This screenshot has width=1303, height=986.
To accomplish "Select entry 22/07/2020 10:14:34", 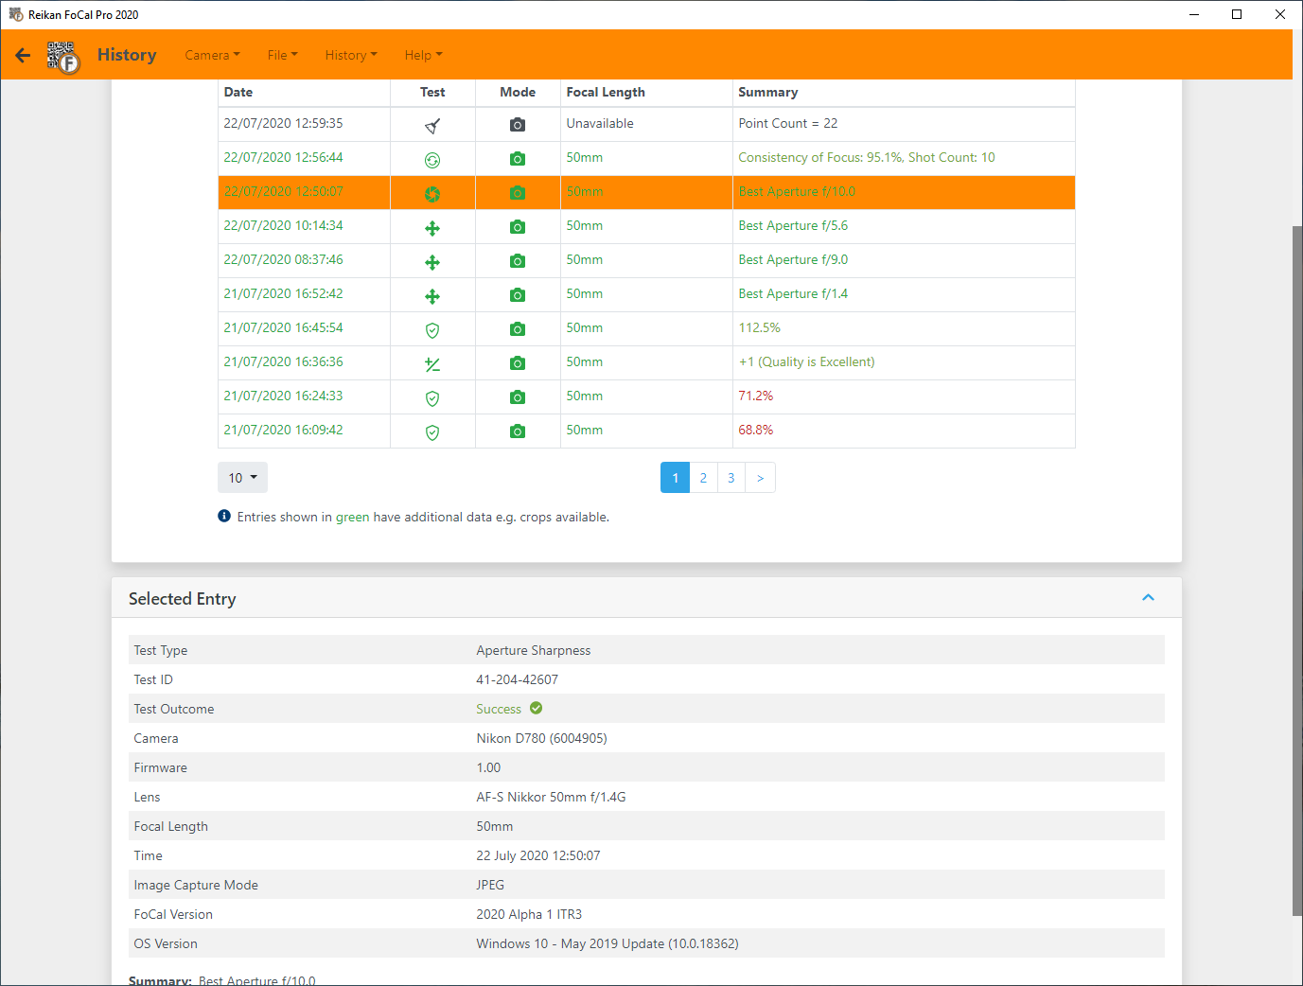I will tap(283, 225).
